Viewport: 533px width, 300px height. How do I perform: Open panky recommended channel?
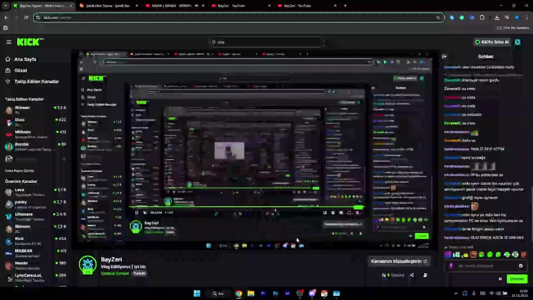pos(35,204)
